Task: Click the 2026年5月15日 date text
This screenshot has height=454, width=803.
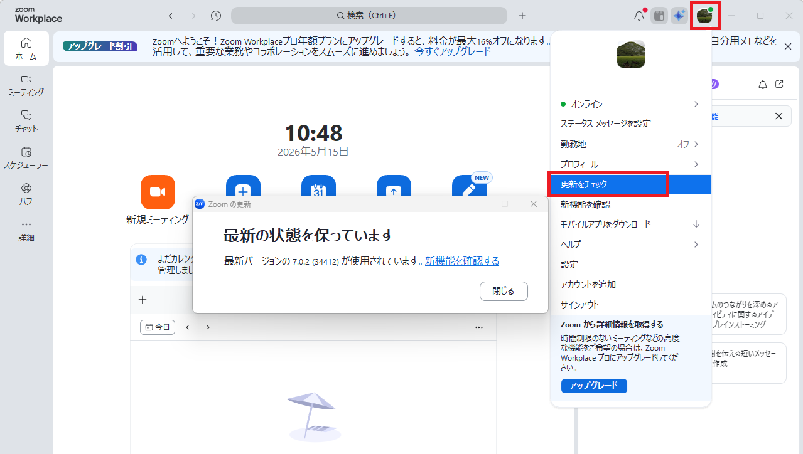Action: [x=313, y=152]
